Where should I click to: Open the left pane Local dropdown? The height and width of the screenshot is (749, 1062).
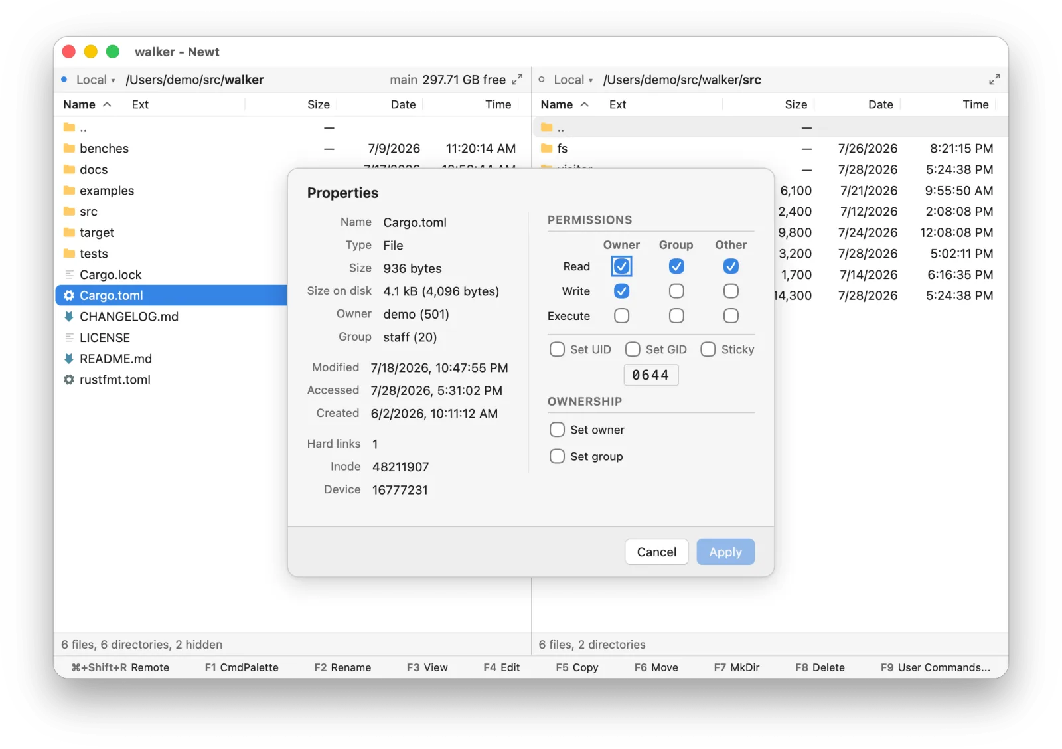click(x=96, y=80)
